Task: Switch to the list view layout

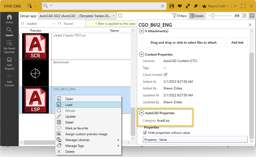Action: click(x=245, y=16)
